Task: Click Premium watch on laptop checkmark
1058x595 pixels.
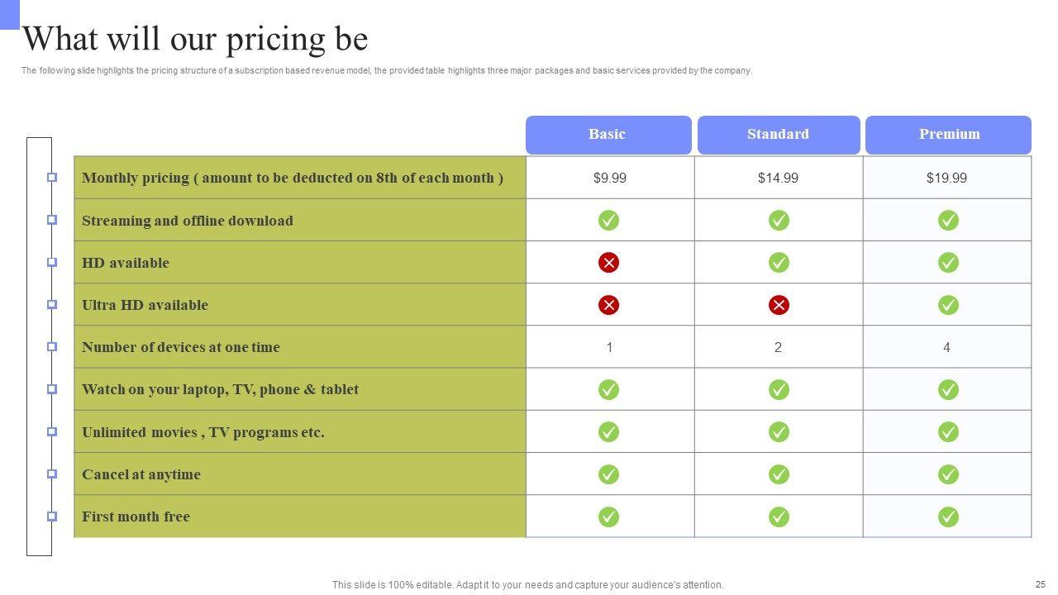Action: [948, 389]
